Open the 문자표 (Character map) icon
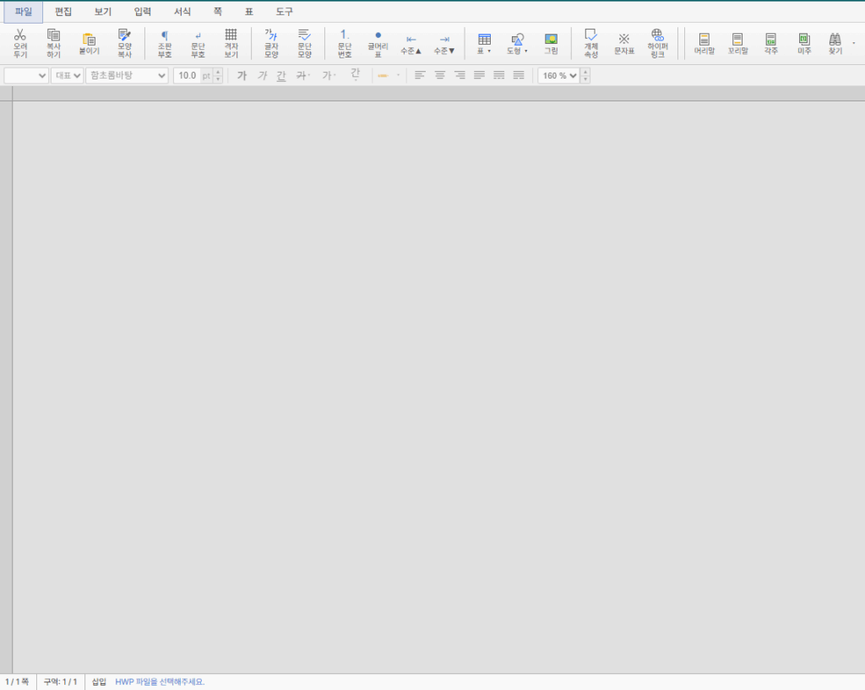 click(623, 43)
